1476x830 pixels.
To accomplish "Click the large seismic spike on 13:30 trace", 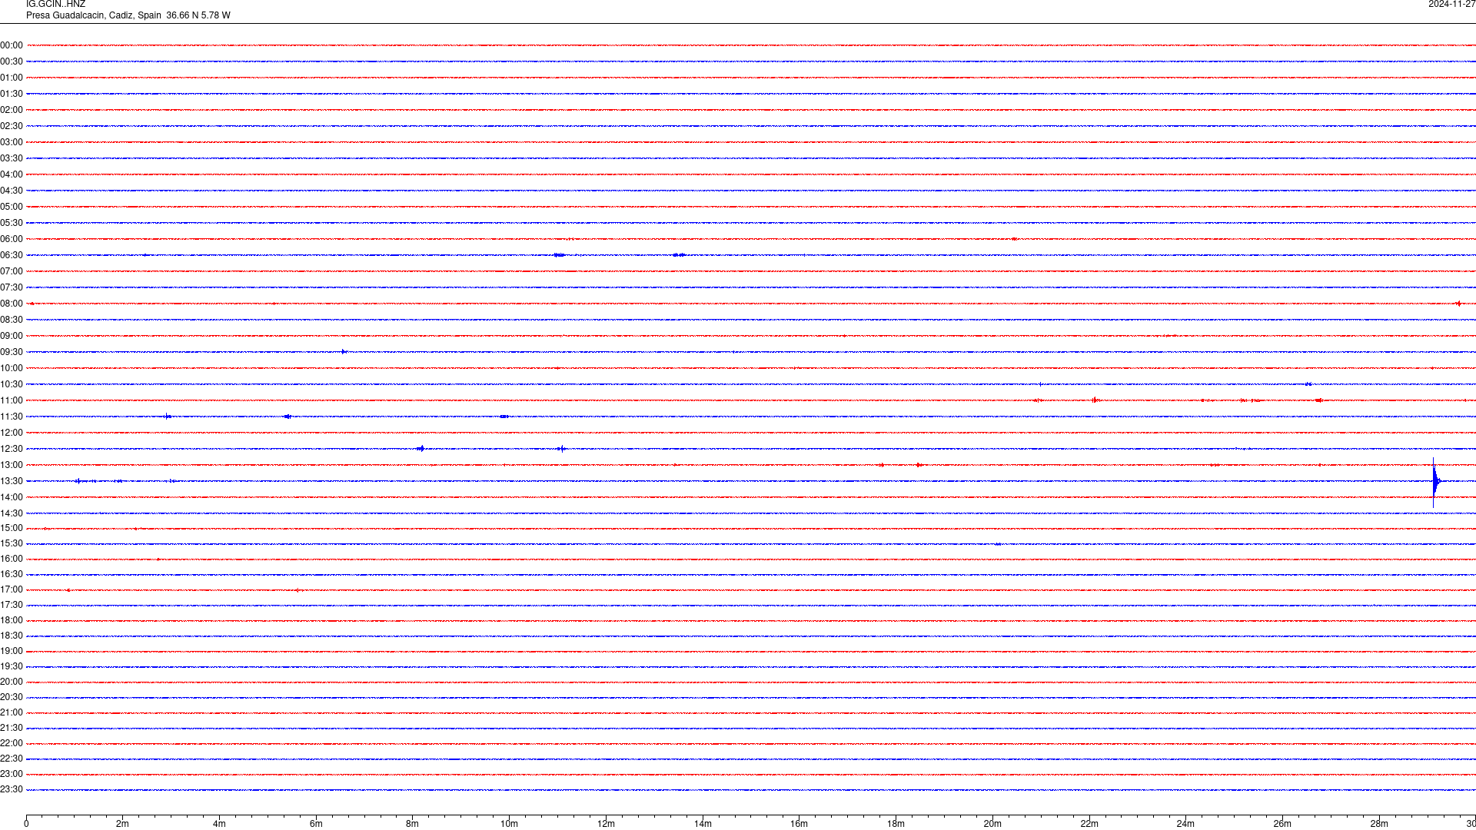I will click(x=1434, y=482).
